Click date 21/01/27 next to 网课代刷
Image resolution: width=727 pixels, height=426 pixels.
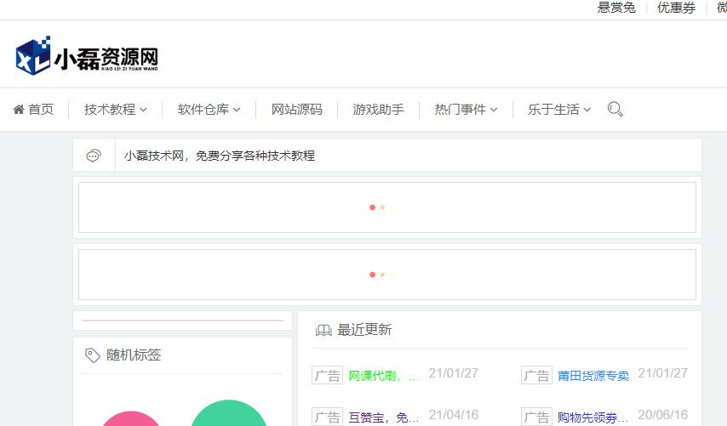pyautogui.click(x=454, y=373)
